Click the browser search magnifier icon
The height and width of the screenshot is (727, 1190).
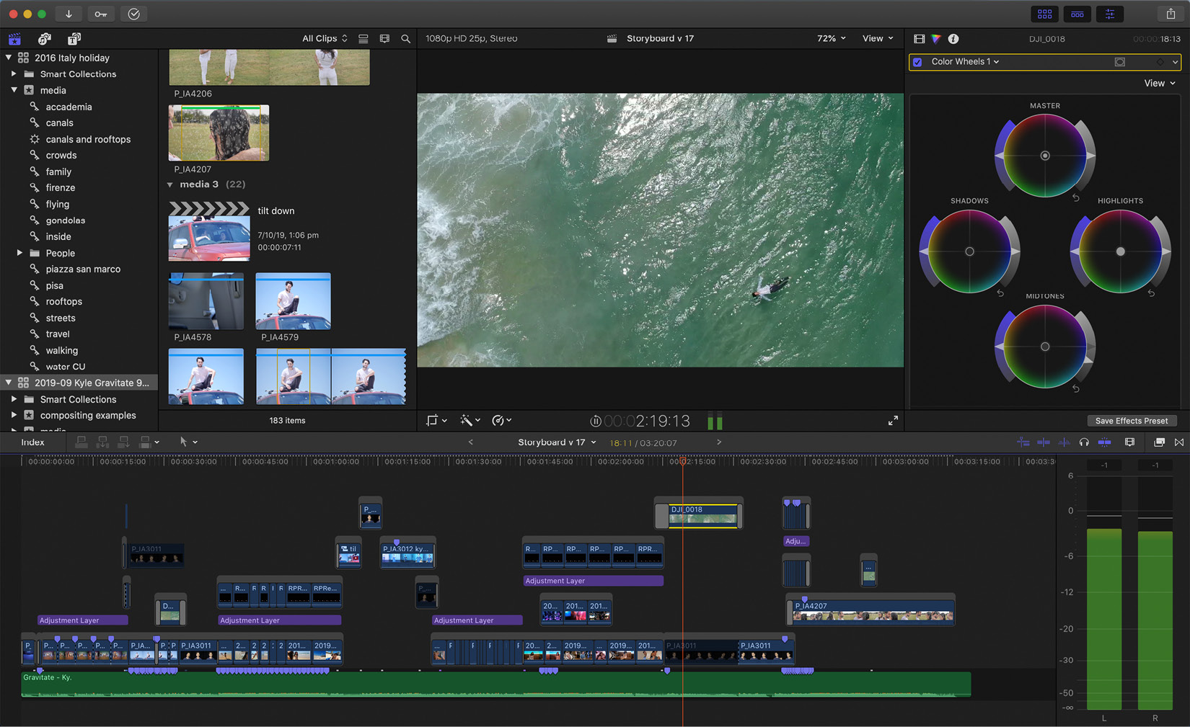pos(405,39)
